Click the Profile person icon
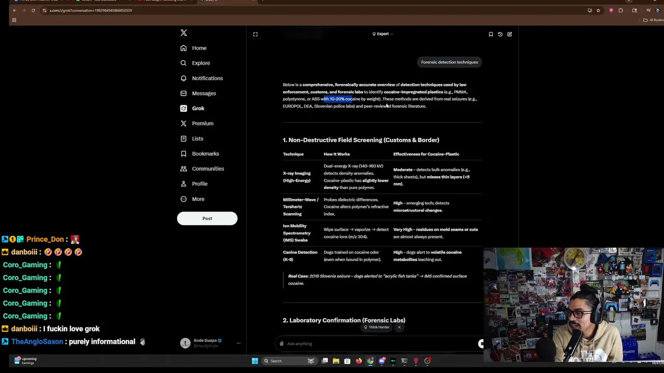664x373 pixels. (x=184, y=184)
